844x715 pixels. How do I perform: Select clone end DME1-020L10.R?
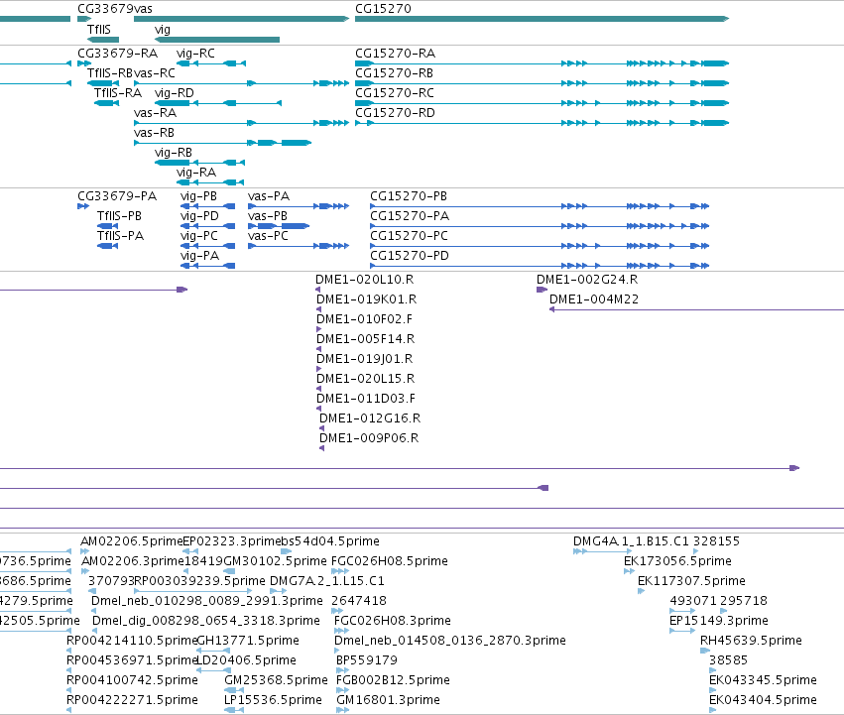click(x=364, y=280)
